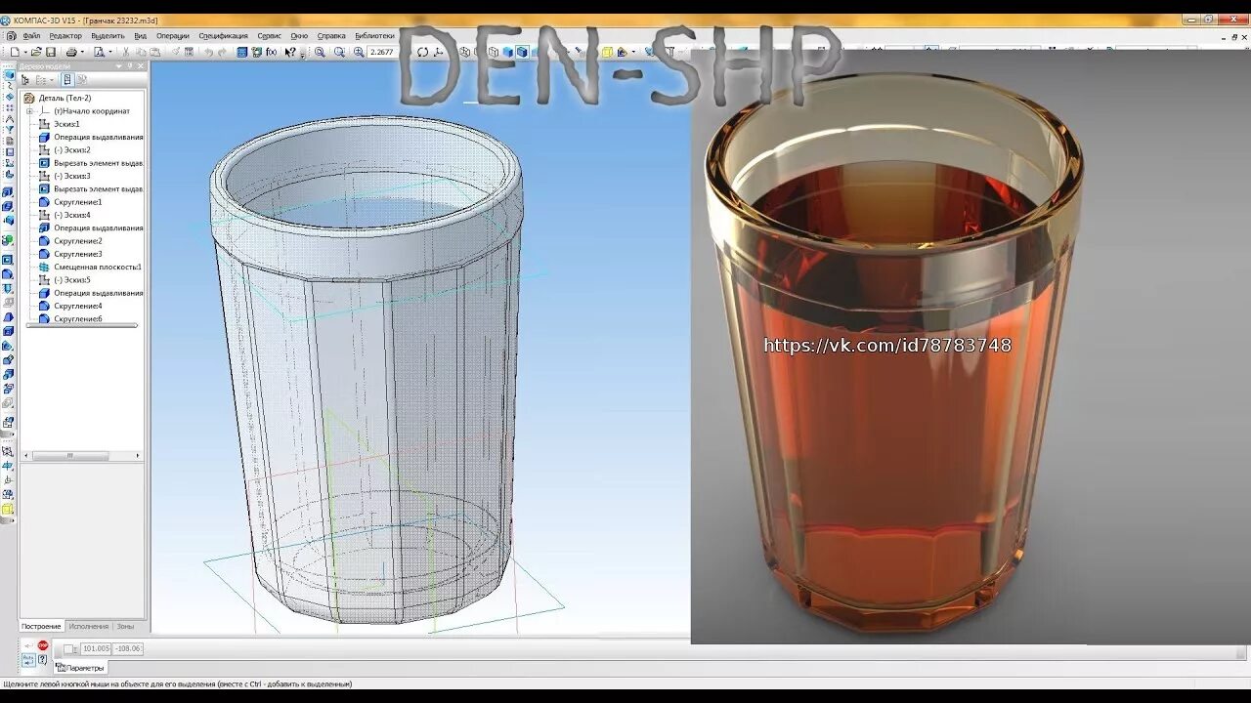
Task: Close the model tree panel
Action: pyautogui.click(x=141, y=66)
